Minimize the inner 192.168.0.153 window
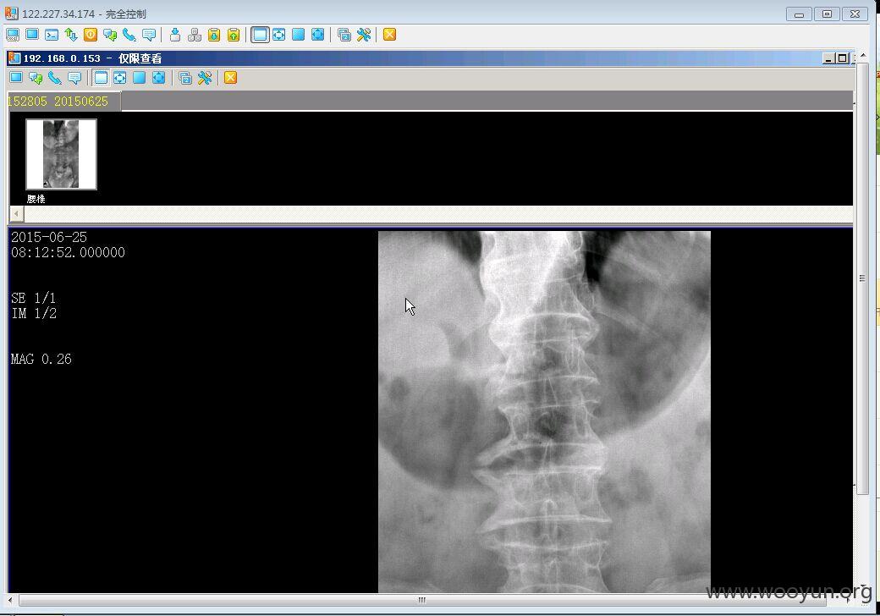The width and height of the screenshot is (880, 616). tap(828, 58)
